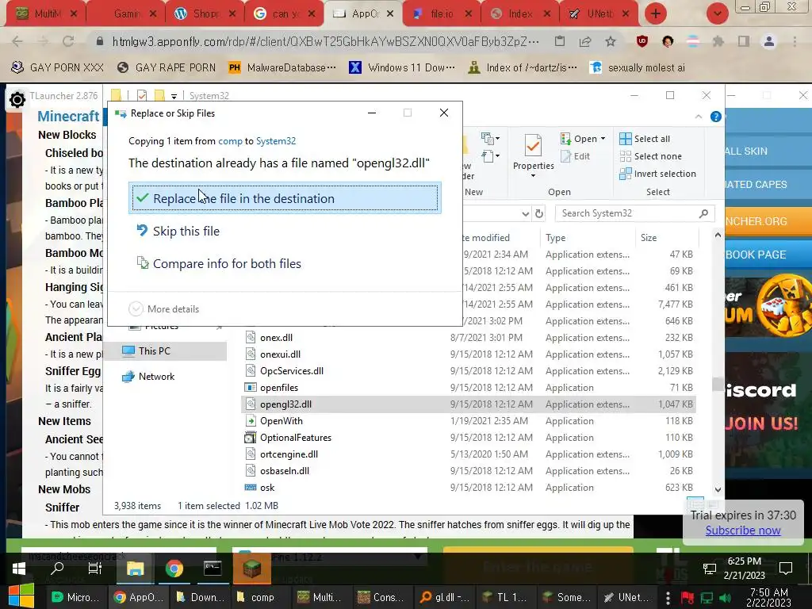812x609 pixels.
Task: Bookmark this page with star icon
Action: tap(611, 41)
